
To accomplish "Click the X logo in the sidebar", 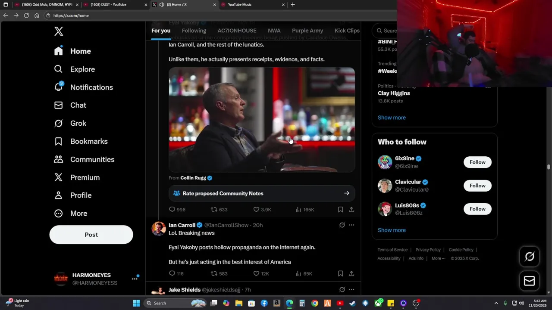I will [x=59, y=31].
